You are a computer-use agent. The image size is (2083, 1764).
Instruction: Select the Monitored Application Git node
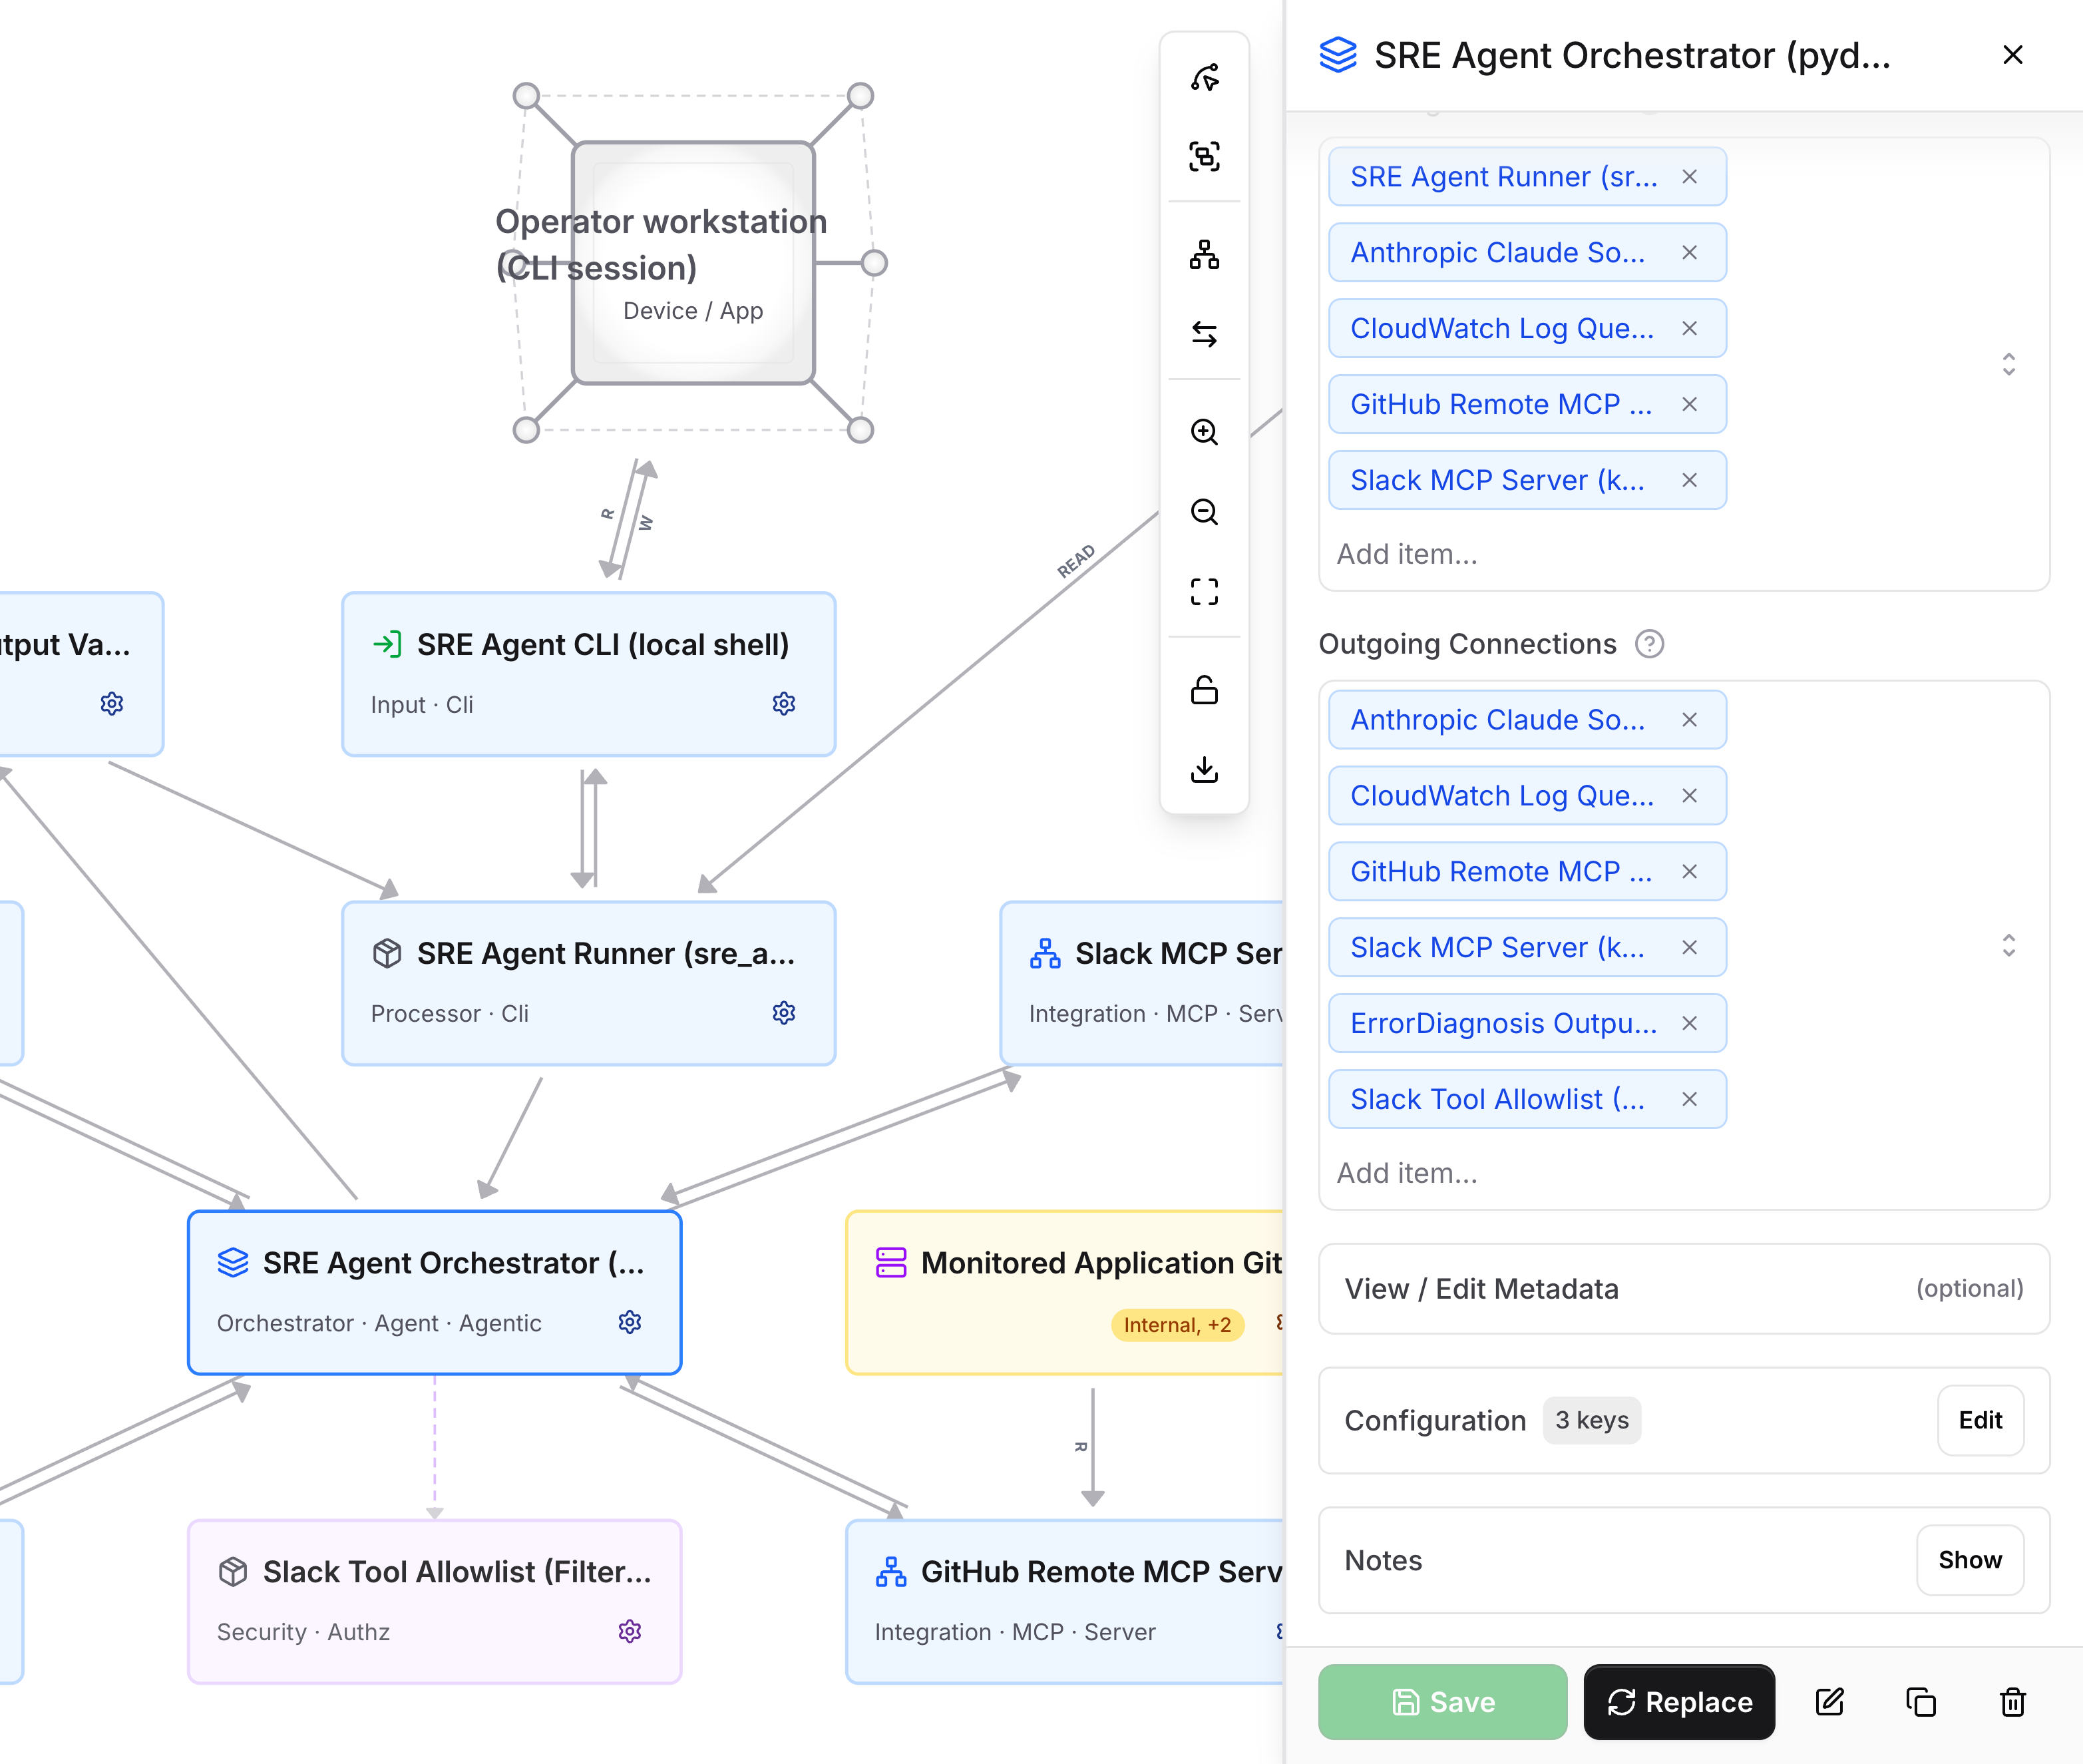1065,1292
